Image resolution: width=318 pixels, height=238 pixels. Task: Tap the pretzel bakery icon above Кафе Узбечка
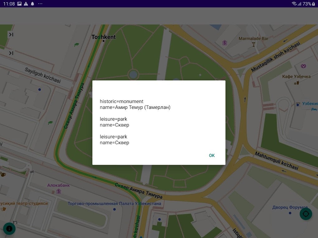[x=303, y=66]
